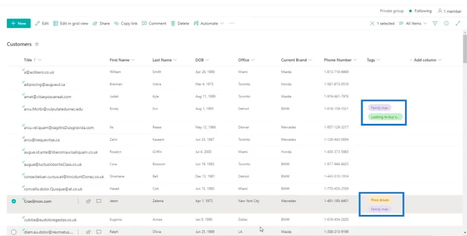467x236 pixels.
Task: Open convallis.dolor.Quisque@at.co.uk item
Action: pyautogui.click(x=53, y=189)
